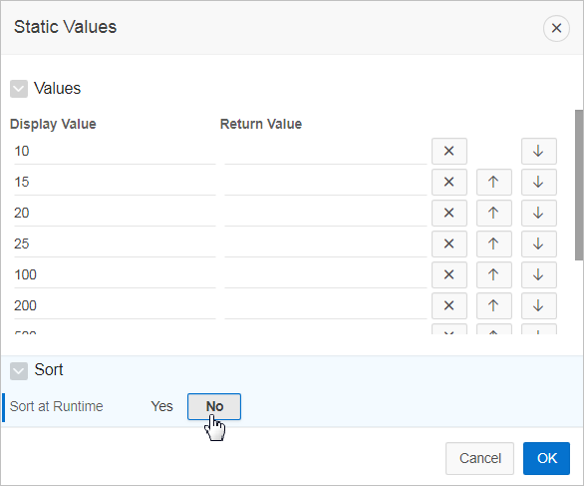Click the Cancel button
The image size is (584, 486).
479,458
